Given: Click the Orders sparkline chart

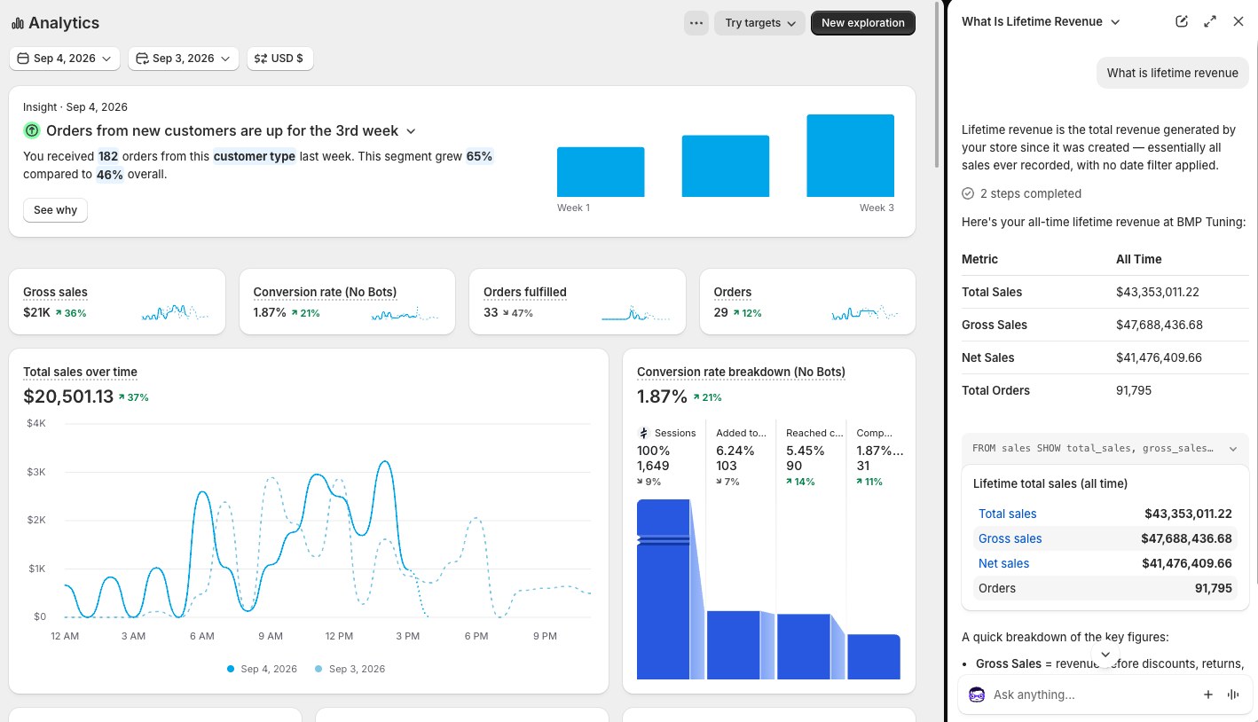Looking at the screenshot, I should point(865,312).
